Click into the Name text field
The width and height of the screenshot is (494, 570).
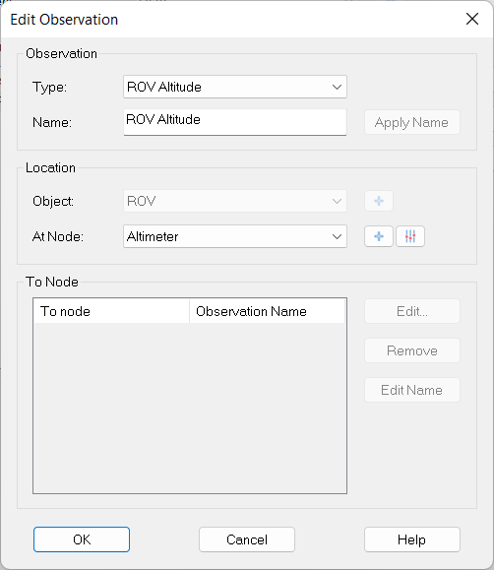pos(235,122)
